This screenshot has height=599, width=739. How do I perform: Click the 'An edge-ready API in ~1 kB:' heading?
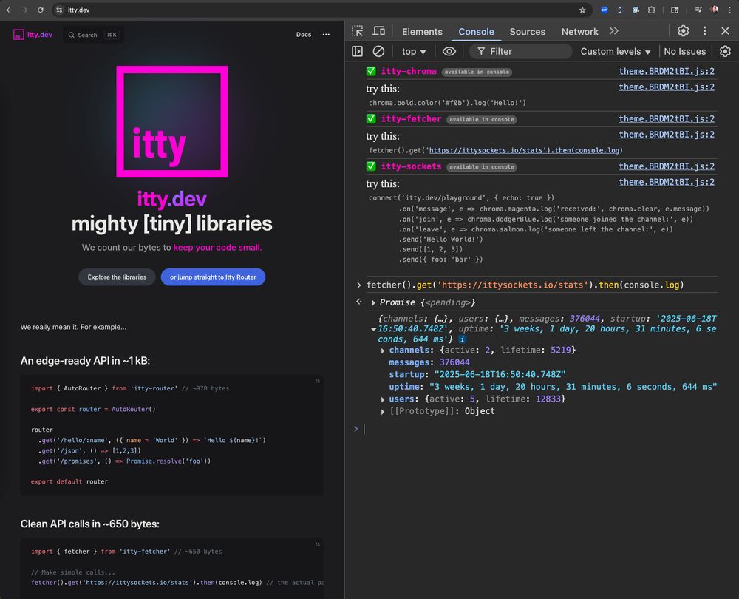(85, 361)
